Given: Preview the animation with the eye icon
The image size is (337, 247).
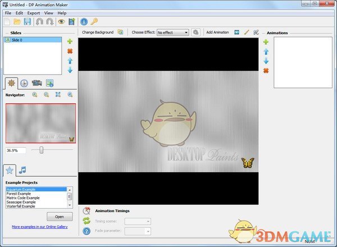Looking at the screenshot, I should [61, 22].
